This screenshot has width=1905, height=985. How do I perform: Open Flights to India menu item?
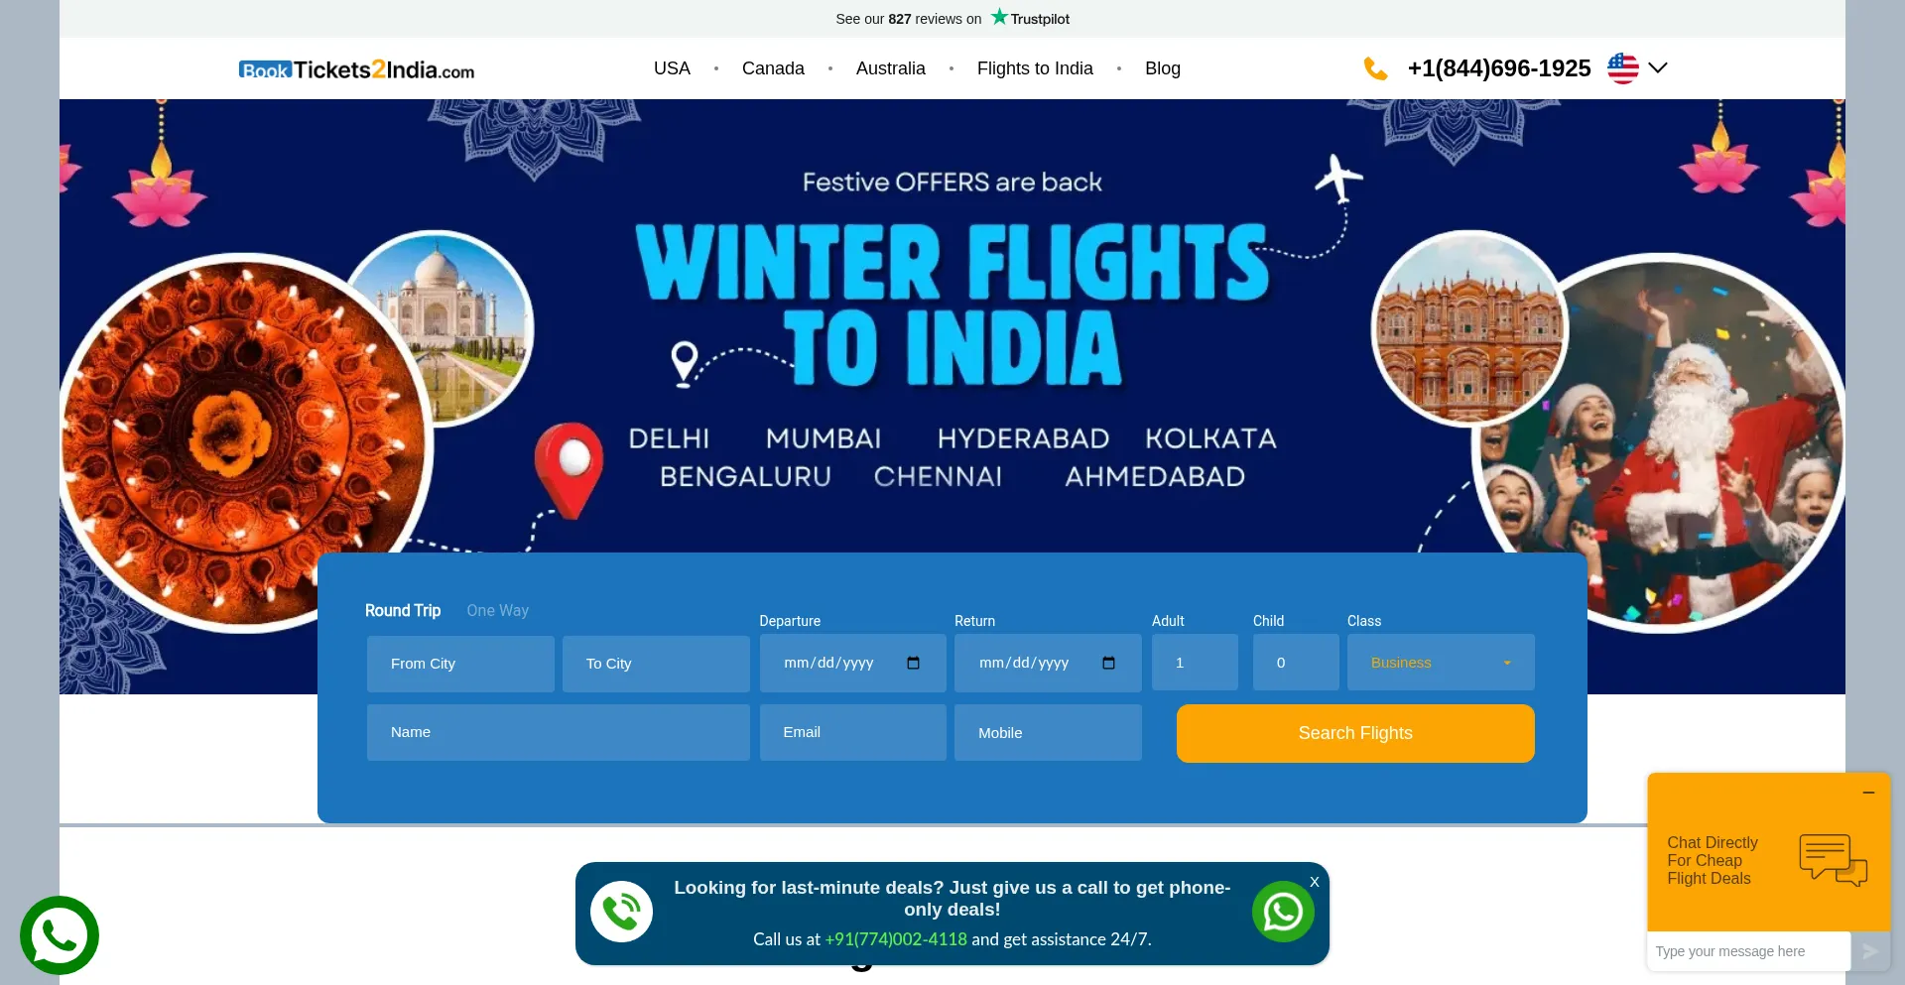(1035, 68)
